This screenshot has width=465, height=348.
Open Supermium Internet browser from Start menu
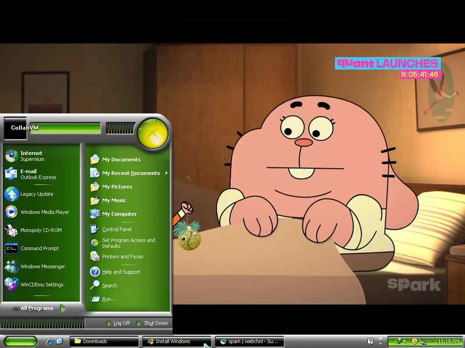(x=41, y=156)
